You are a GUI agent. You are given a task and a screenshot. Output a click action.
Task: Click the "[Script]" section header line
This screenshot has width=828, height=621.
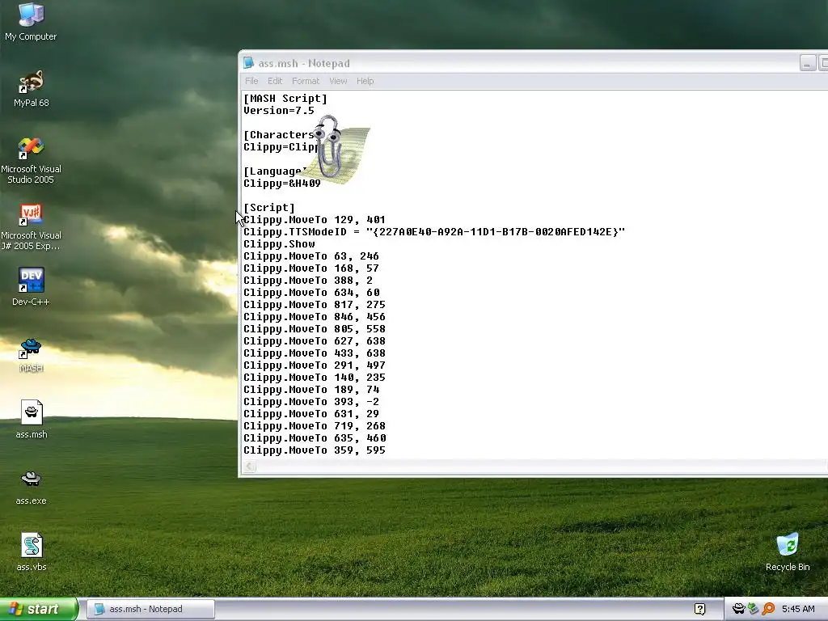268,208
